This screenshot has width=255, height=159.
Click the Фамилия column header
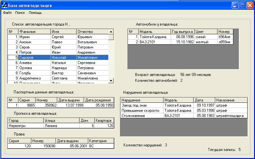pyautogui.click(x=35, y=32)
